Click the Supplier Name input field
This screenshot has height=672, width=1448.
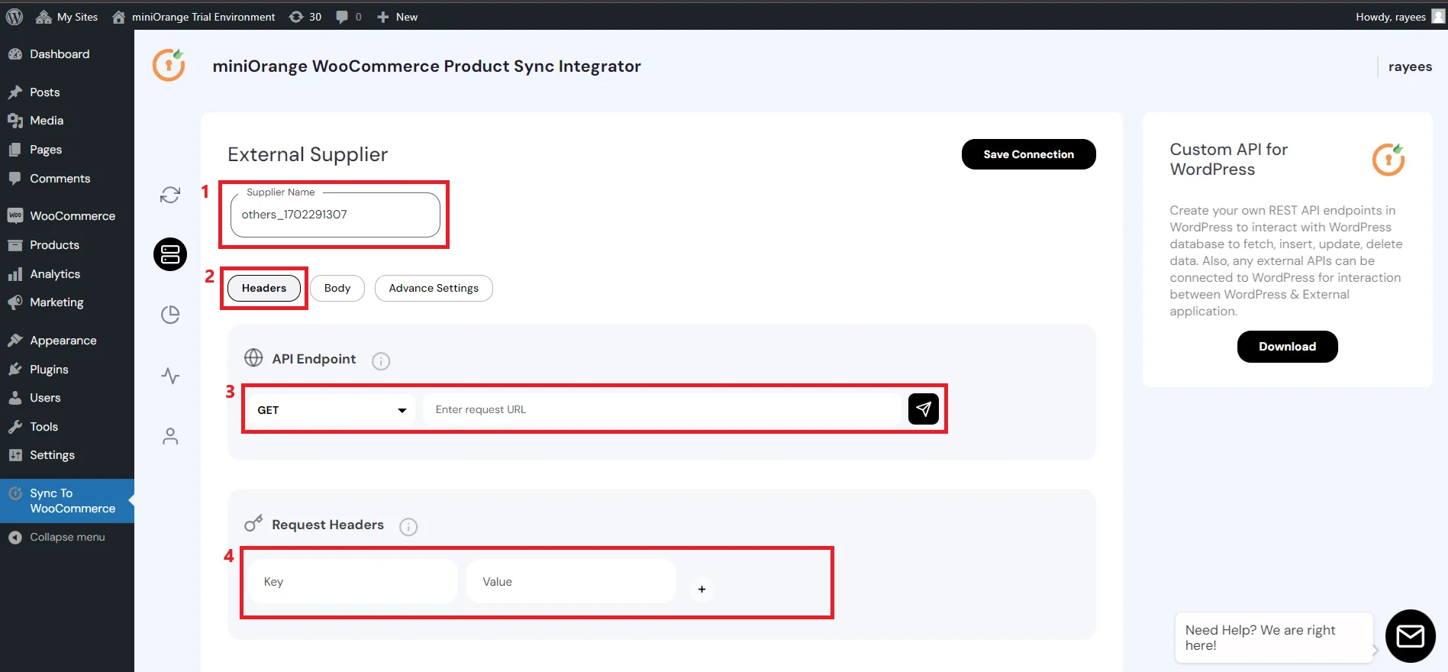[x=335, y=215]
